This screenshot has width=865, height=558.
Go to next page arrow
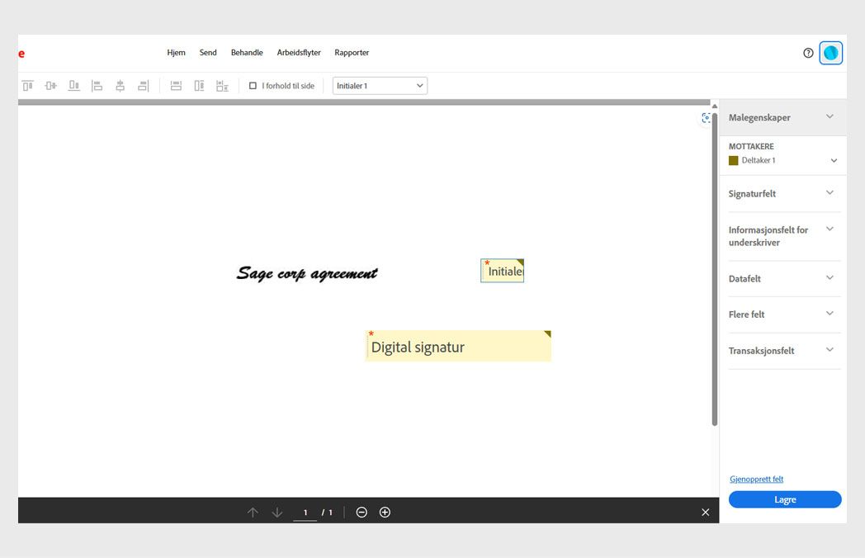[277, 513]
